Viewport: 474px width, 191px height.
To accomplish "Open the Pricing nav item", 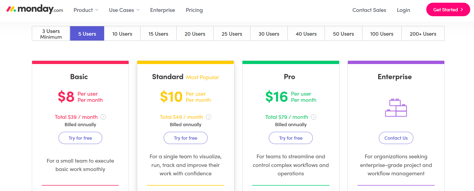I will pos(194,10).
